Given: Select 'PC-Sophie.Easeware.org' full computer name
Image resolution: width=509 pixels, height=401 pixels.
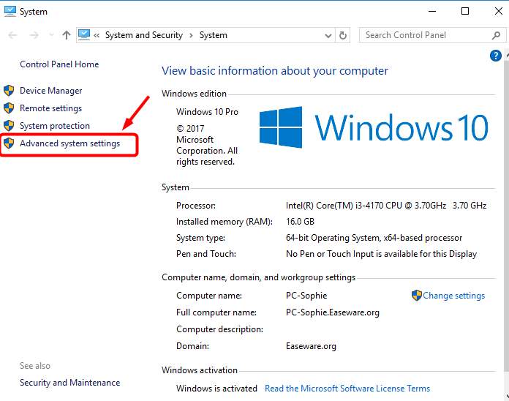Looking at the screenshot, I should 333,312.
